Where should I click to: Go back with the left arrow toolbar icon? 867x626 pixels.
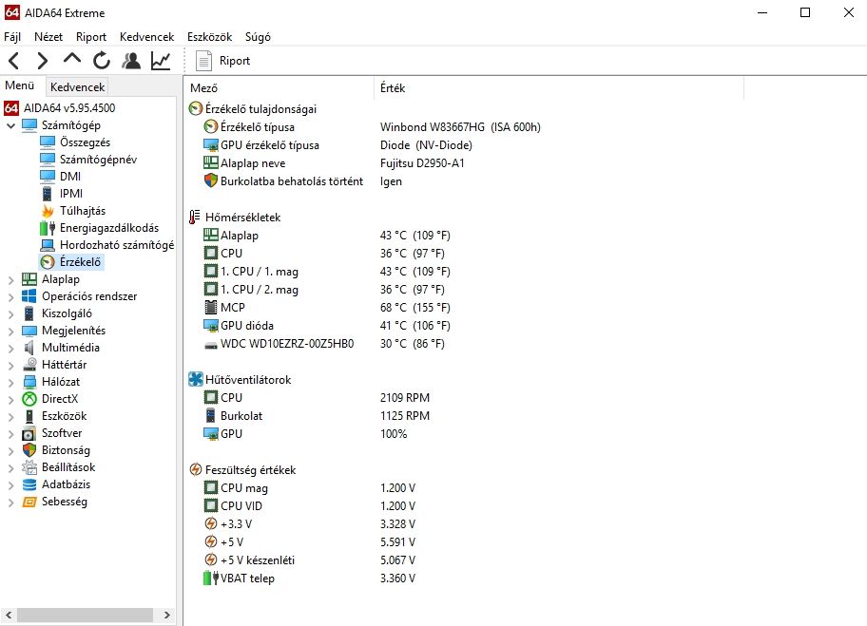pos(14,60)
